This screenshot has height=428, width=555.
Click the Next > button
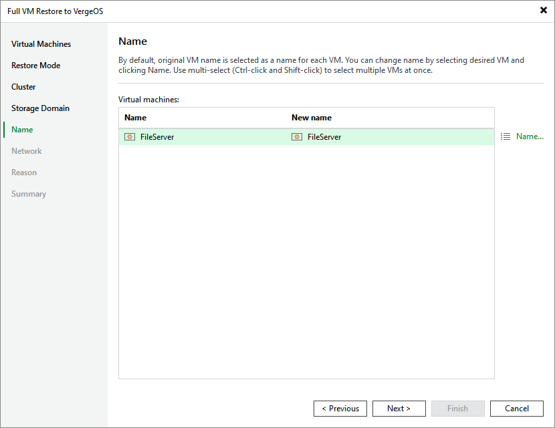point(399,409)
